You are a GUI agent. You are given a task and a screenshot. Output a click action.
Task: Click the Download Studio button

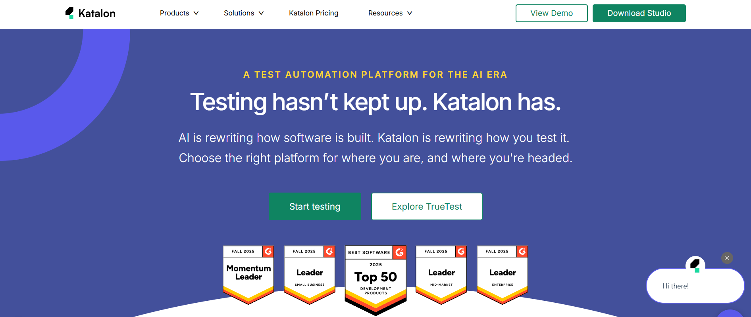[x=639, y=13]
